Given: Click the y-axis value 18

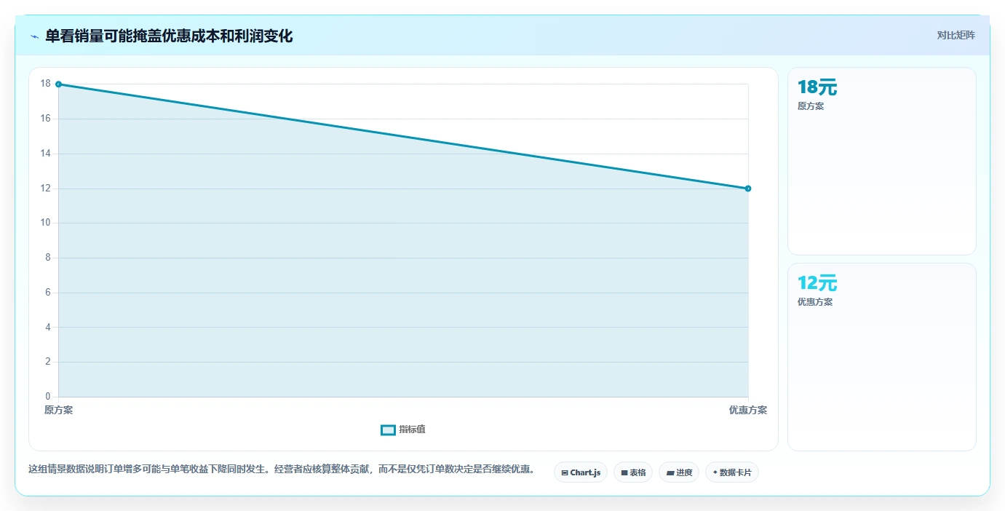Looking at the screenshot, I should [x=46, y=84].
